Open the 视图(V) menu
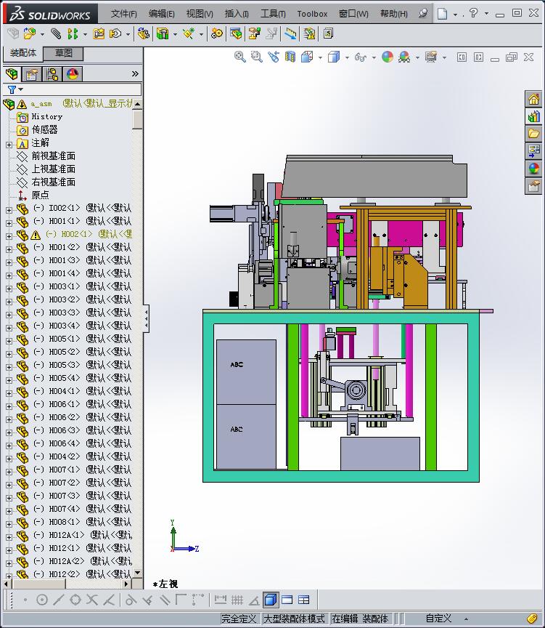Screen dimensions: 545x628 [x=200, y=14]
